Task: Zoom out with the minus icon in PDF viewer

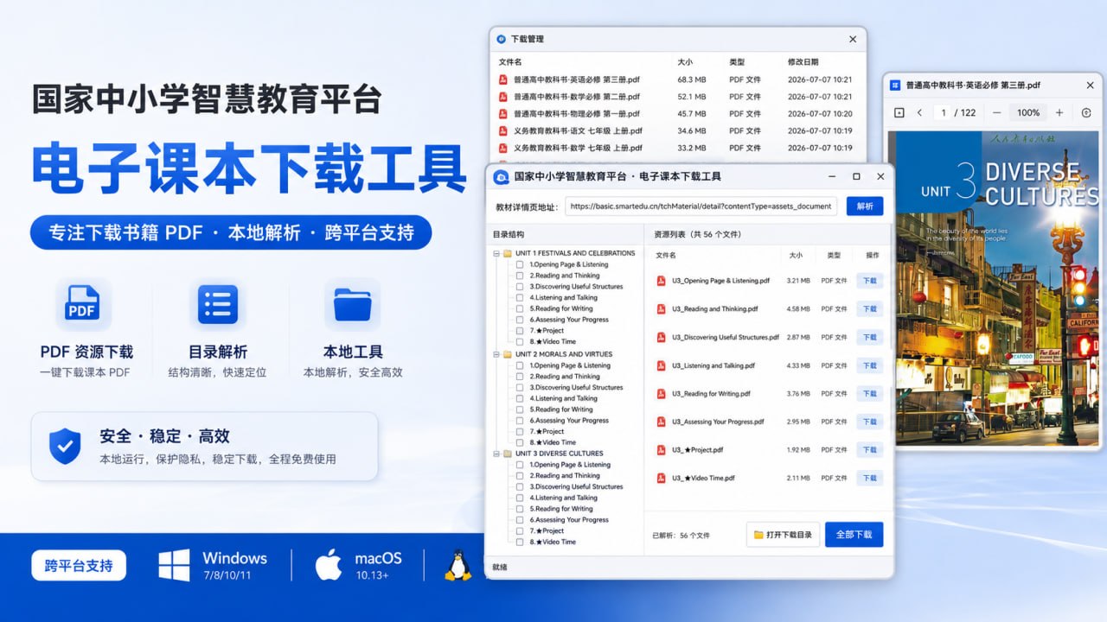Action: [997, 113]
